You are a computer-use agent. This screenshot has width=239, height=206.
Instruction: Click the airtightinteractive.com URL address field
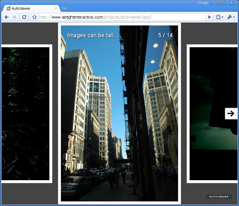point(119,17)
